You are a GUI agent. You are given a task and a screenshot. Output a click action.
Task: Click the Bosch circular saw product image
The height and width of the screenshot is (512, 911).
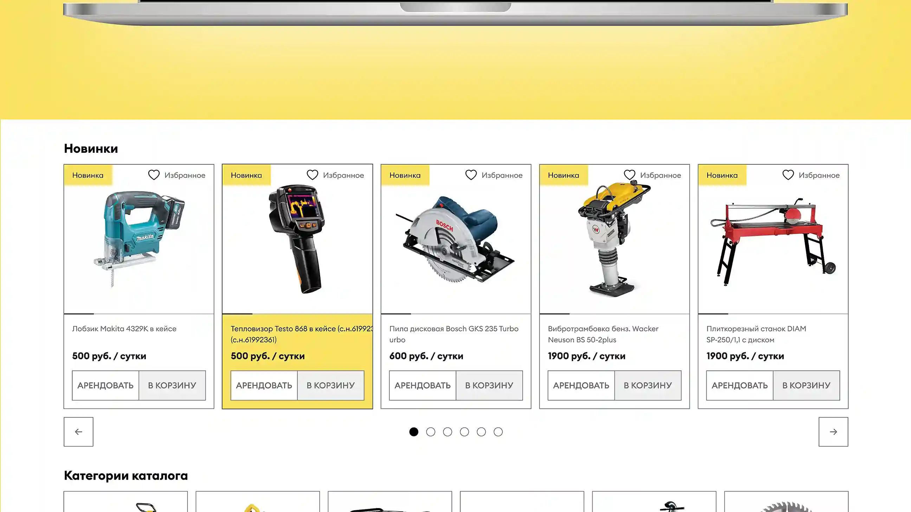click(x=455, y=239)
